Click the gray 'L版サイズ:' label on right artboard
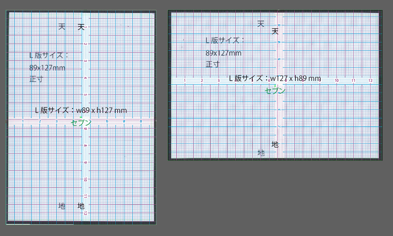The width and height of the screenshot is (393, 236). [x=225, y=41]
